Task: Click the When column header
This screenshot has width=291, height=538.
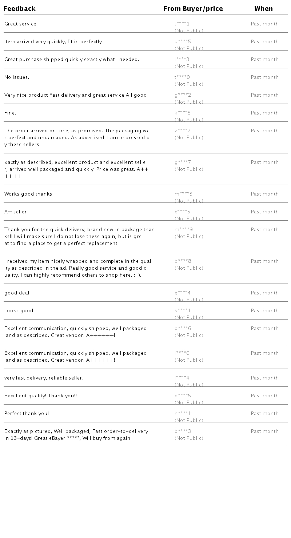Action: (x=264, y=9)
